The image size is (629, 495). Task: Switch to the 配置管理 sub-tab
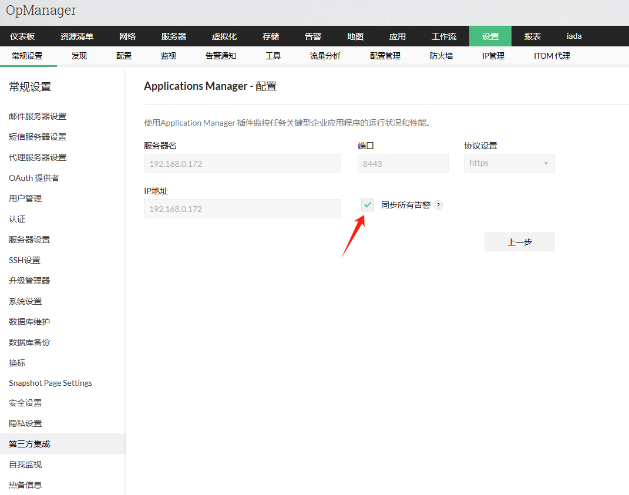click(385, 56)
